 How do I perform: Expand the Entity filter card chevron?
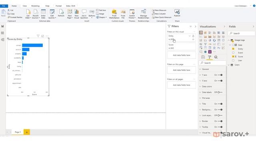(x=190, y=36)
